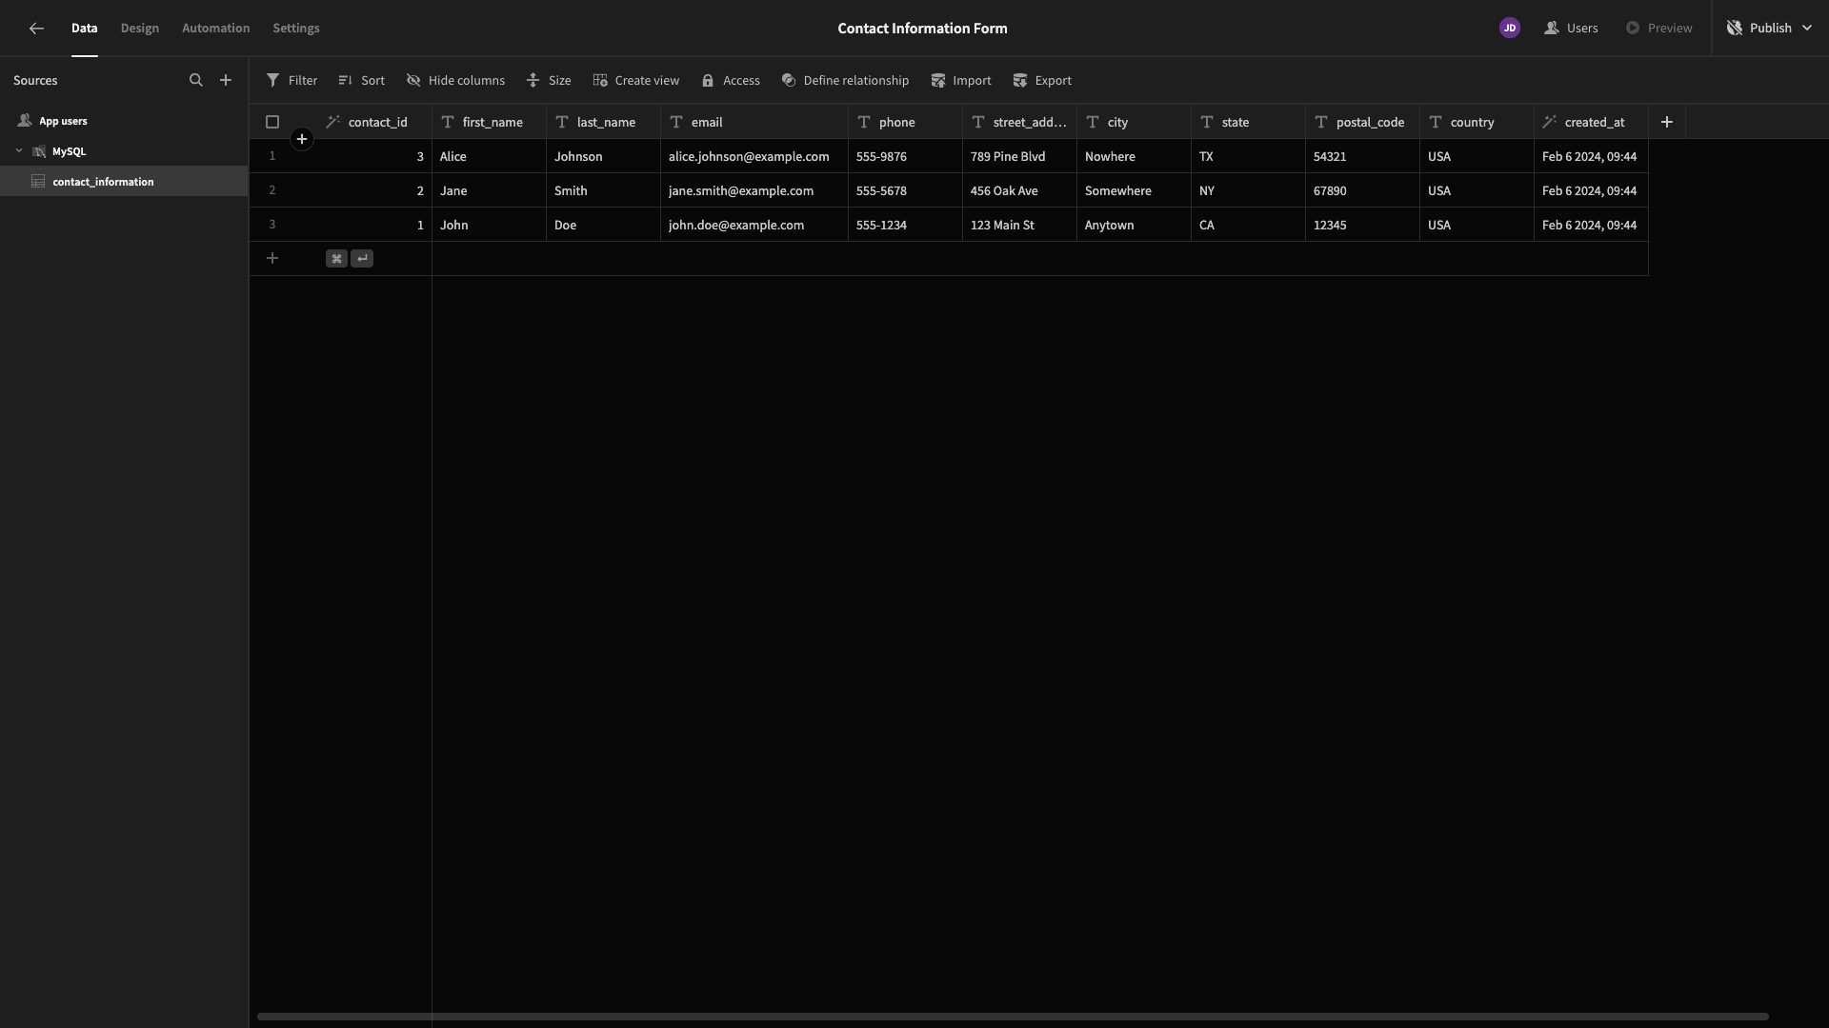Open the postal_code column header
Image resolution: width=1829 pixels, height=1028 pixels.
pyautogui.click(x=1363, y=122)
